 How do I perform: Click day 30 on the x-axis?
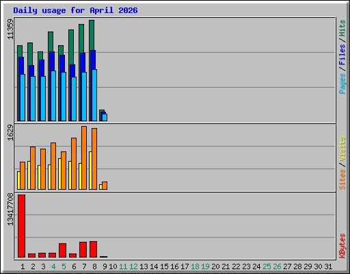(x=318, y=266)
